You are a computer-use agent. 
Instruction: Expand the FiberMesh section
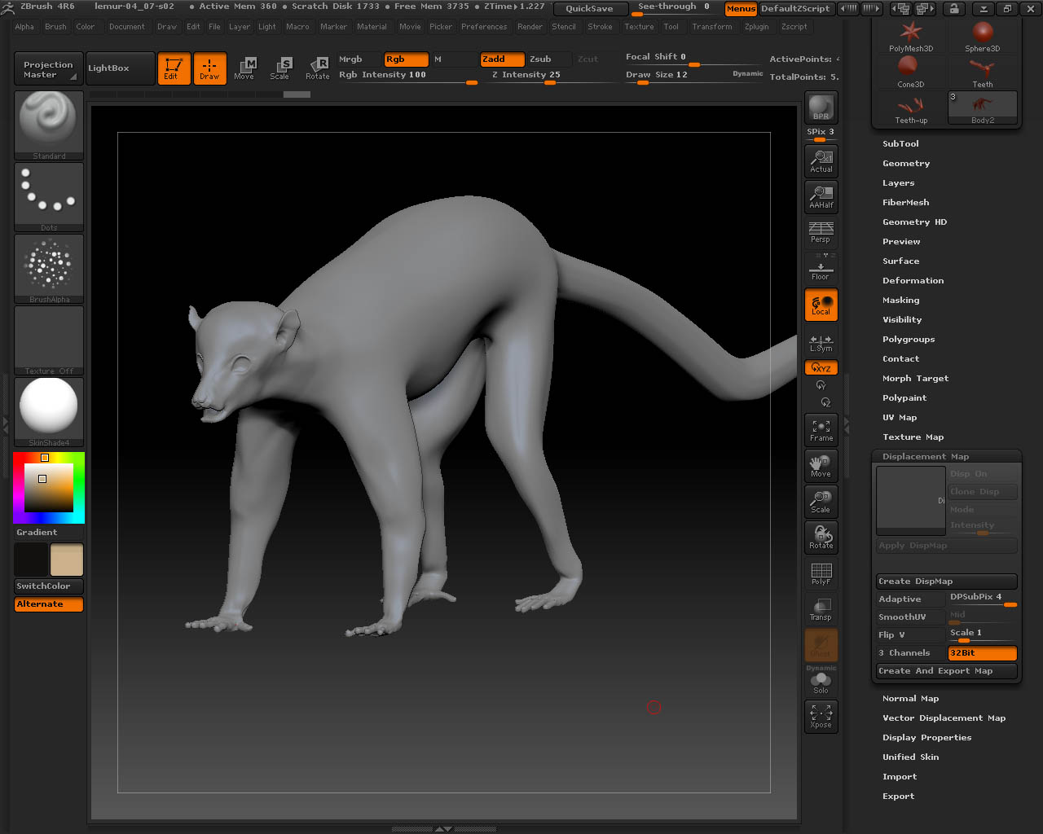tap(905, 203)
